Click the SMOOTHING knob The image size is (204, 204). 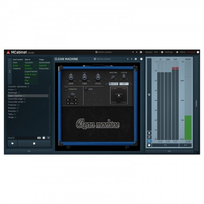point(113,77)
